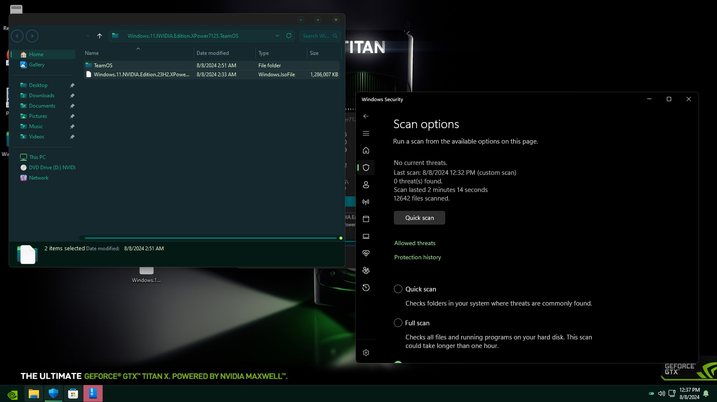
Task: Open the Documents quick access folder
Action: pos(42,106)
